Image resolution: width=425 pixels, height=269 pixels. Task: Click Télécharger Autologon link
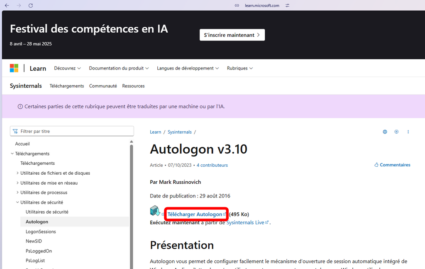pos(196,214)
